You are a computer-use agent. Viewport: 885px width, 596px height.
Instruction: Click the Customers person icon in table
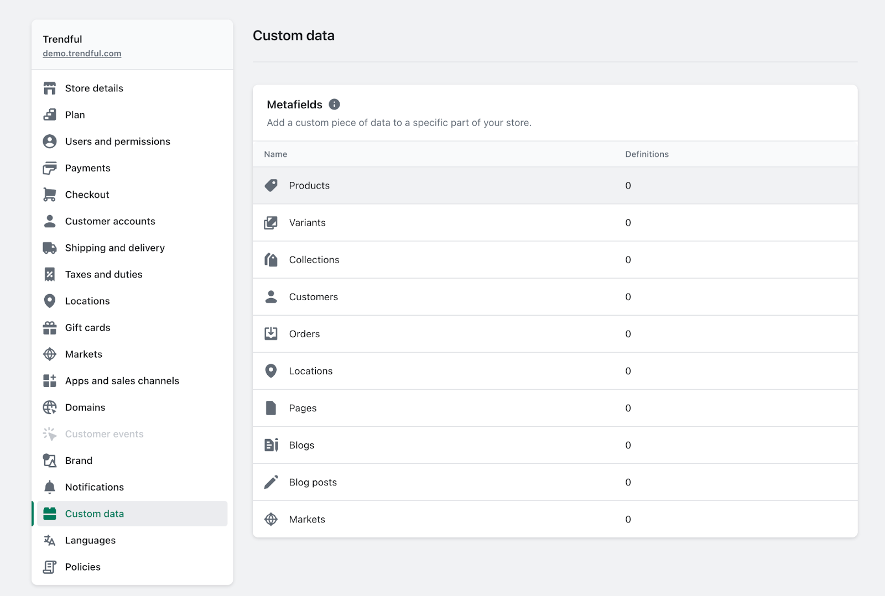pyautogui.click(x=271, y=297)
